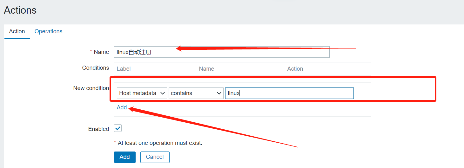The image size is (464, 168).
Task: Toggle the Enabled checkbox
Action: pyautogui.click(x=118, y=128)
